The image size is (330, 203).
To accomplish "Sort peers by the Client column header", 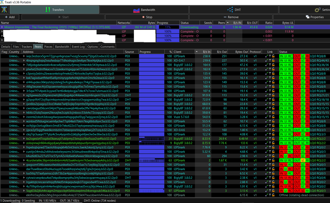I will point(184,52).
